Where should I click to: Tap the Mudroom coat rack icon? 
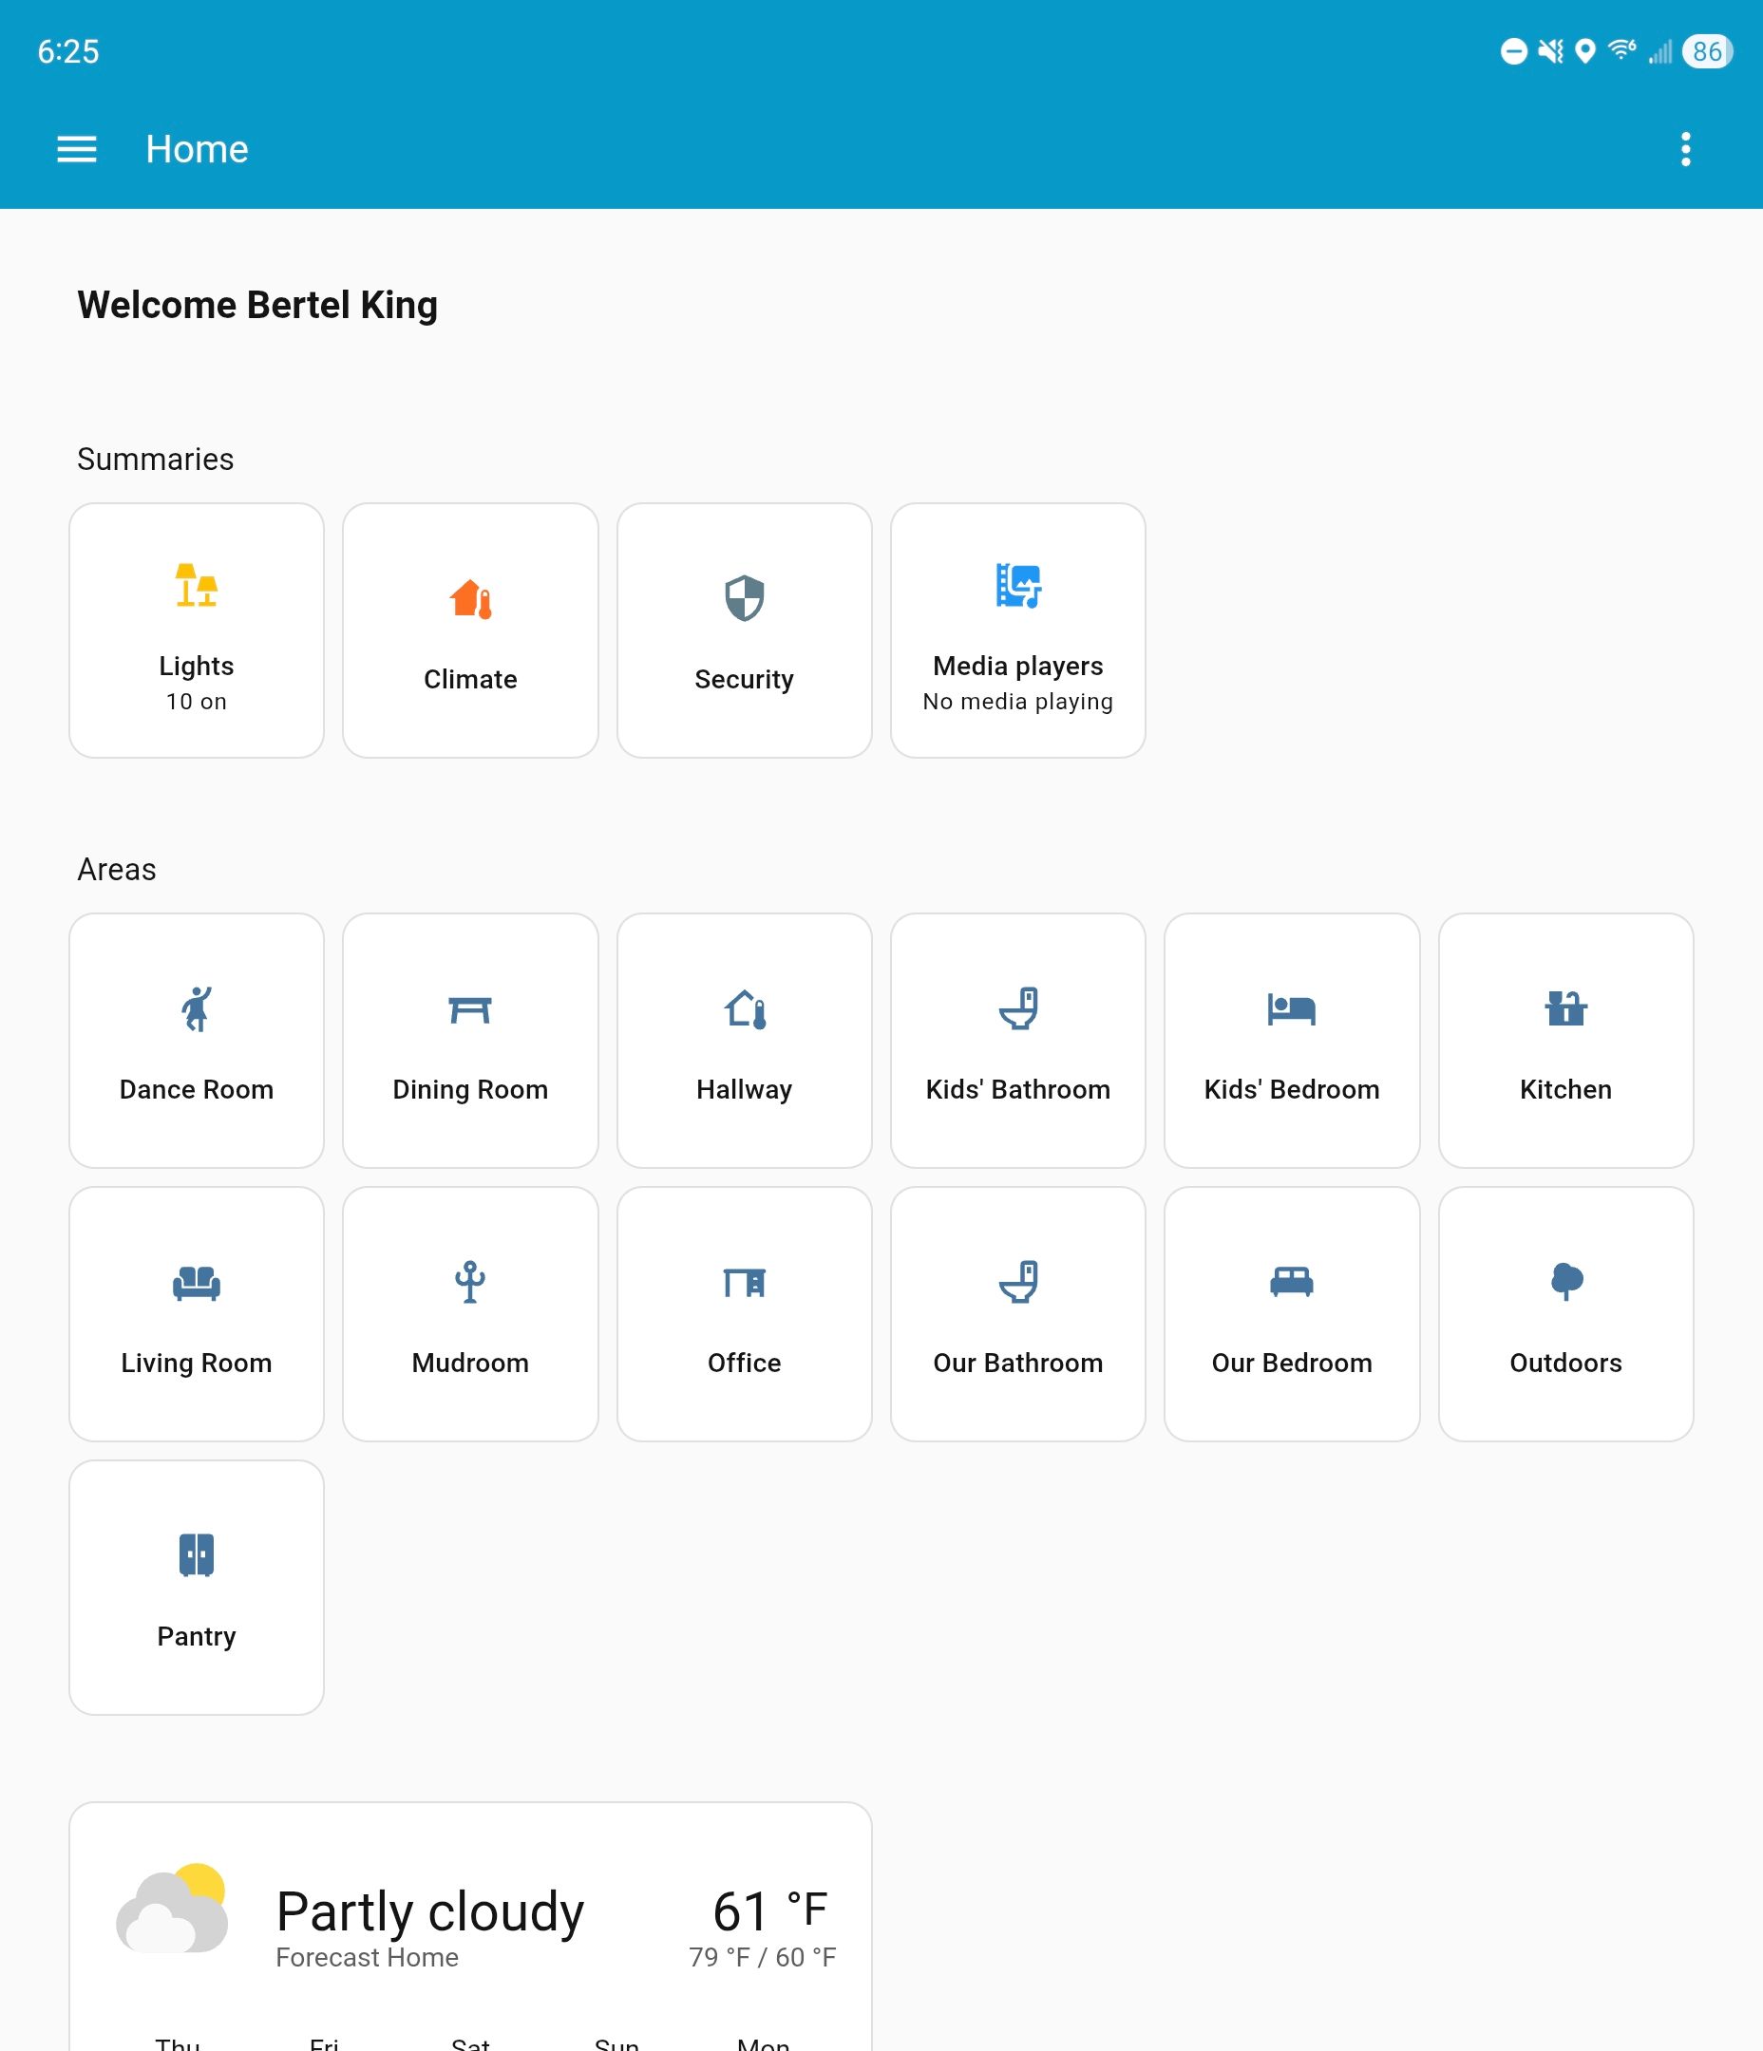tap(470, 1282)
